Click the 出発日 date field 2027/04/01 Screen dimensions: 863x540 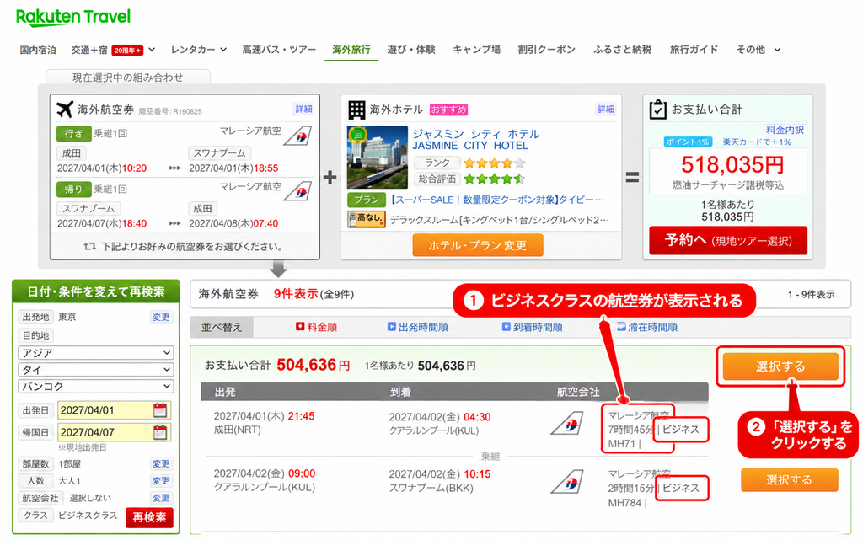tap(114, 410)
